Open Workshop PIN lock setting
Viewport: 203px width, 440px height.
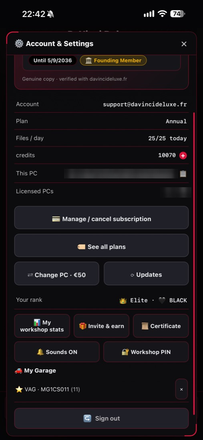[x=146, y=352]
